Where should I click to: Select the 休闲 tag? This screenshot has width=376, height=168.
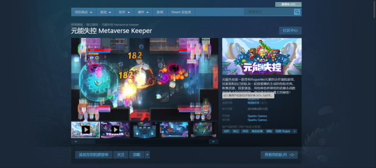[245, 131]
